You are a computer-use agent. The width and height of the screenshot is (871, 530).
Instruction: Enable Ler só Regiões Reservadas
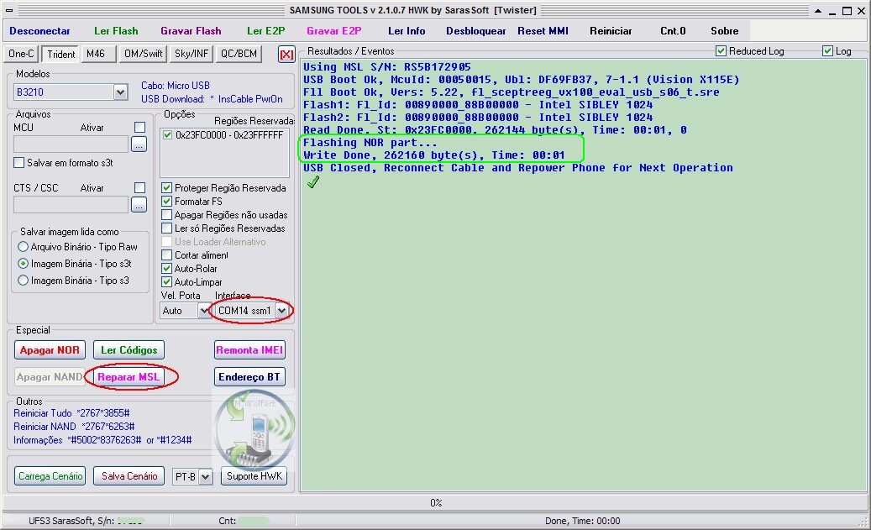(166, 228)
